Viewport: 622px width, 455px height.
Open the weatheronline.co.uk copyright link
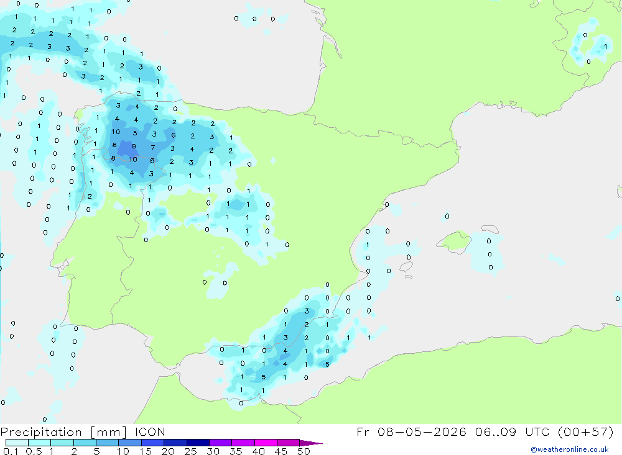click(569, 449)
